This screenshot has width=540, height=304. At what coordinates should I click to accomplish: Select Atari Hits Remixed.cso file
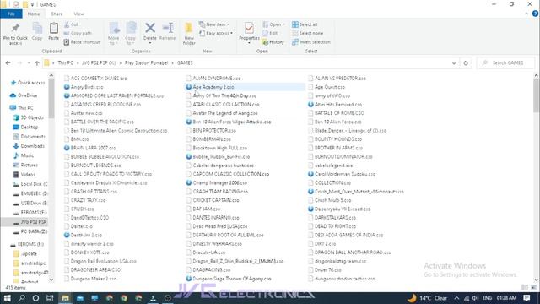(335, 105)
